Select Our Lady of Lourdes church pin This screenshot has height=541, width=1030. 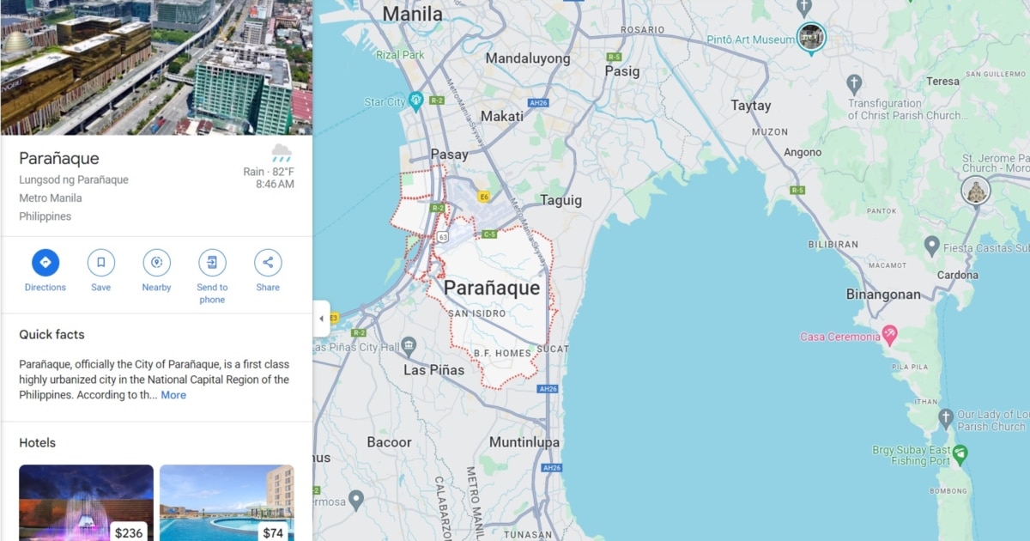[x=946, y=419]
